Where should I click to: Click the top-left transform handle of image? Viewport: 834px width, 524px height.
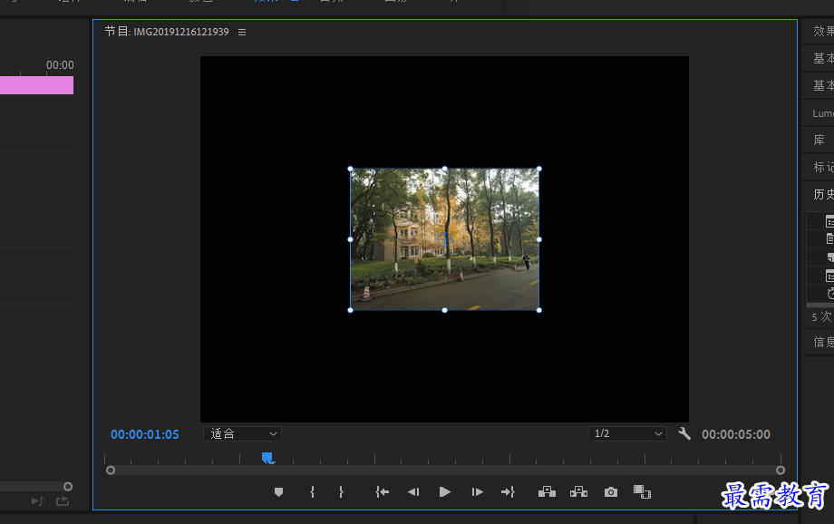click(x=351, y=169)
